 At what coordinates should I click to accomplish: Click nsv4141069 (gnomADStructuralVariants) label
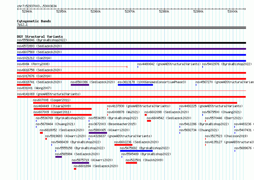coord(49,94)
